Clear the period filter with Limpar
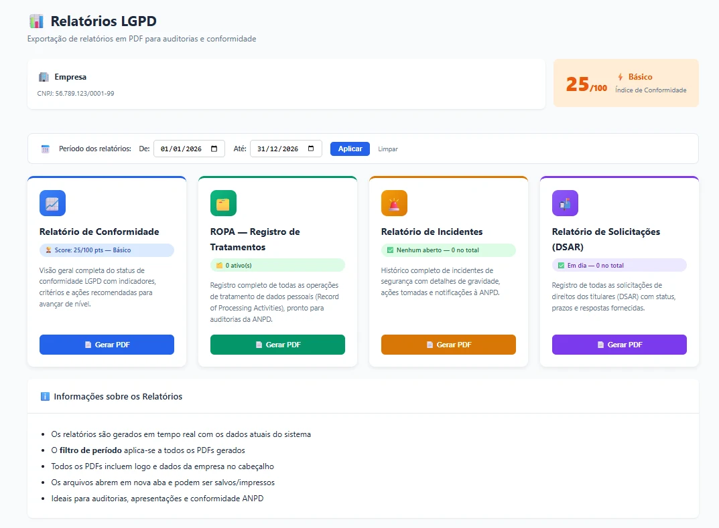 click(x=388, y=149)
